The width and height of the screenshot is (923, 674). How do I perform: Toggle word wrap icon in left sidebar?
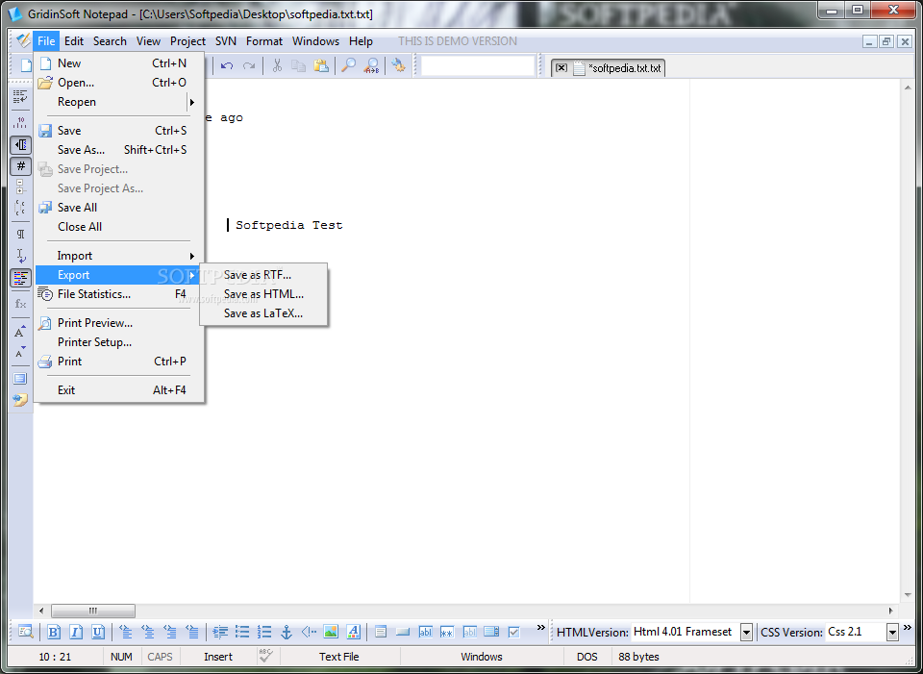click(x=20, y=98)
